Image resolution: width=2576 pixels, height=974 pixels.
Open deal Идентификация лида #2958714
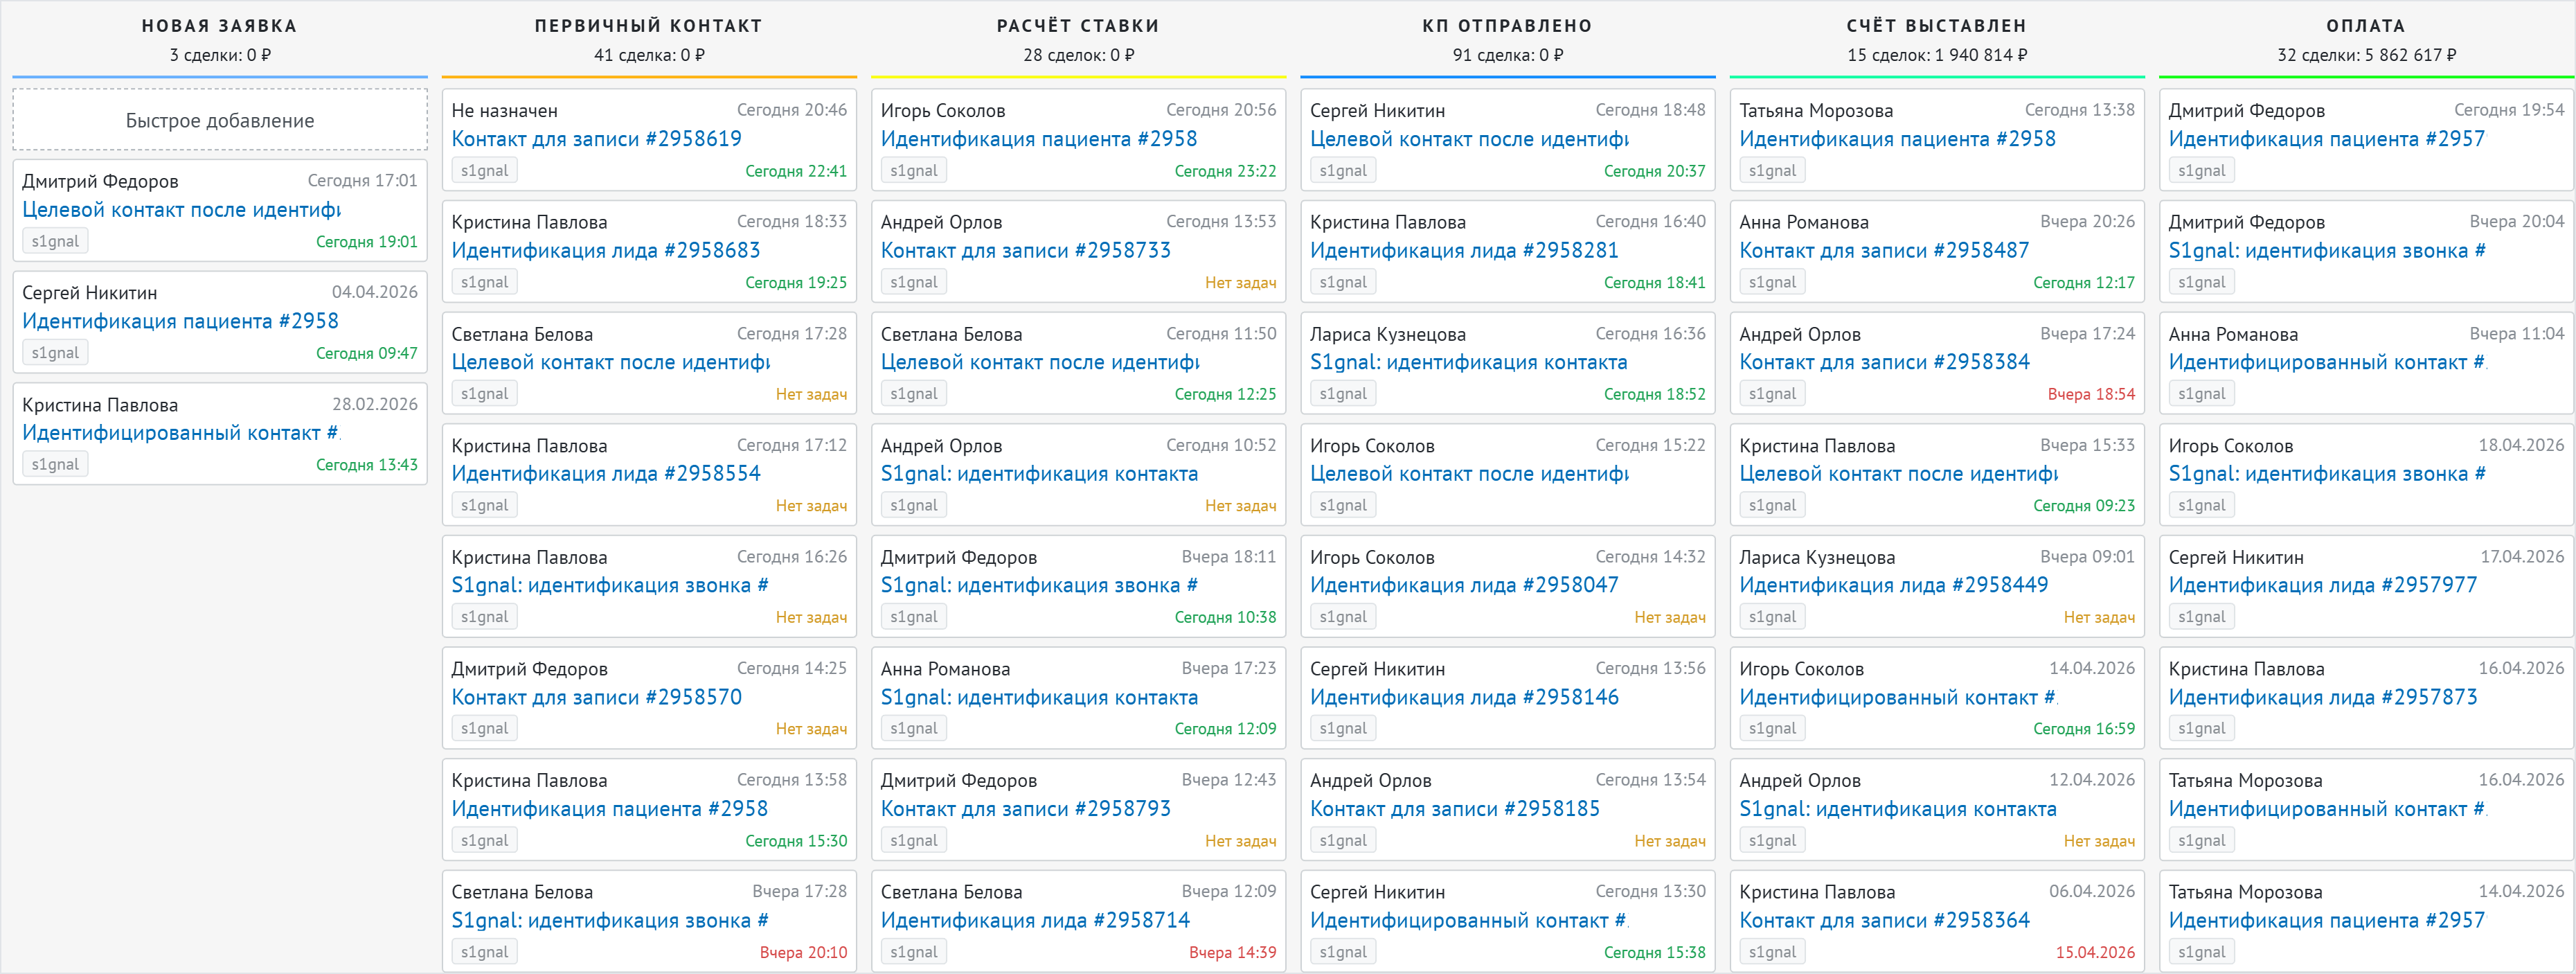pyautogui.click(x=1035, y=920)
